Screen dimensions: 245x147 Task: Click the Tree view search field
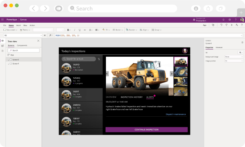(24, 50)
